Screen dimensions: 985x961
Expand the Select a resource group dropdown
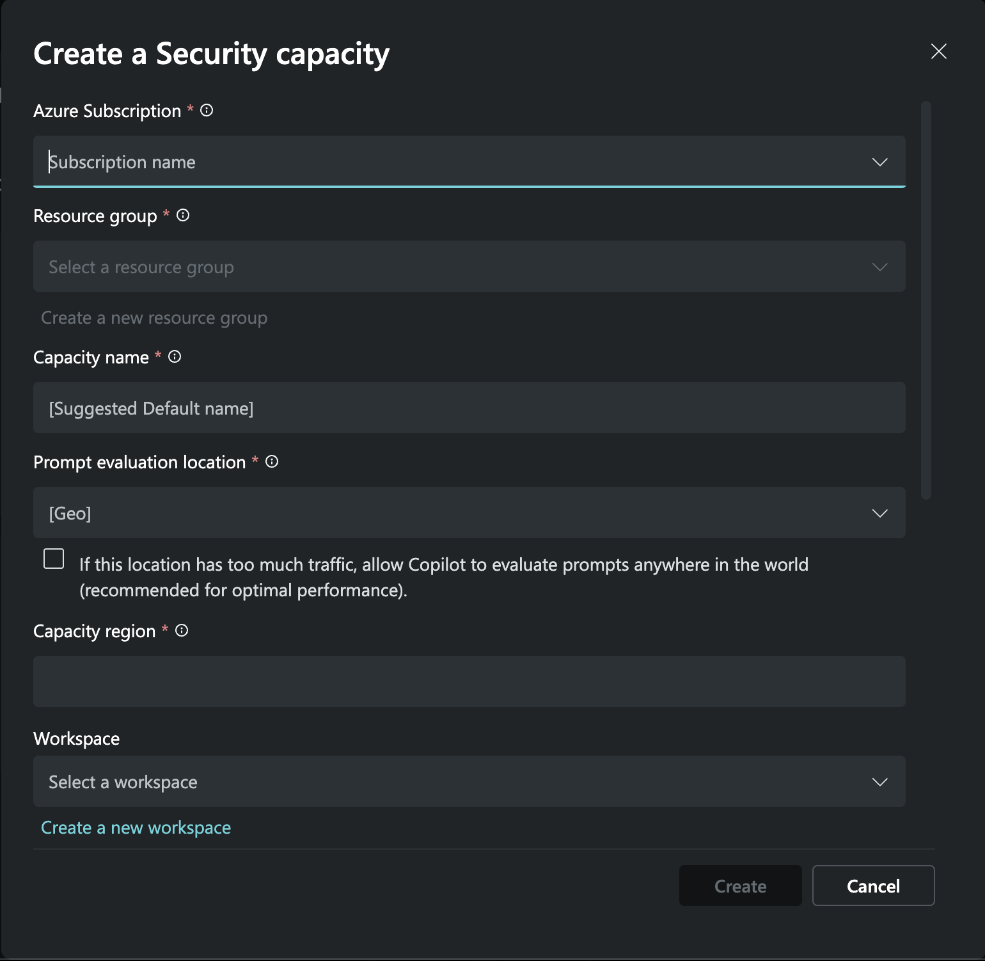tap(880, 267)
